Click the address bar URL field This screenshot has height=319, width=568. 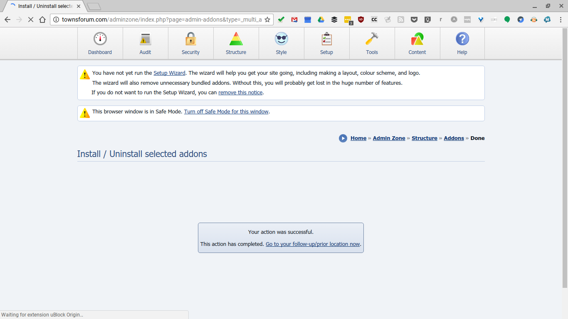[161, 20]
